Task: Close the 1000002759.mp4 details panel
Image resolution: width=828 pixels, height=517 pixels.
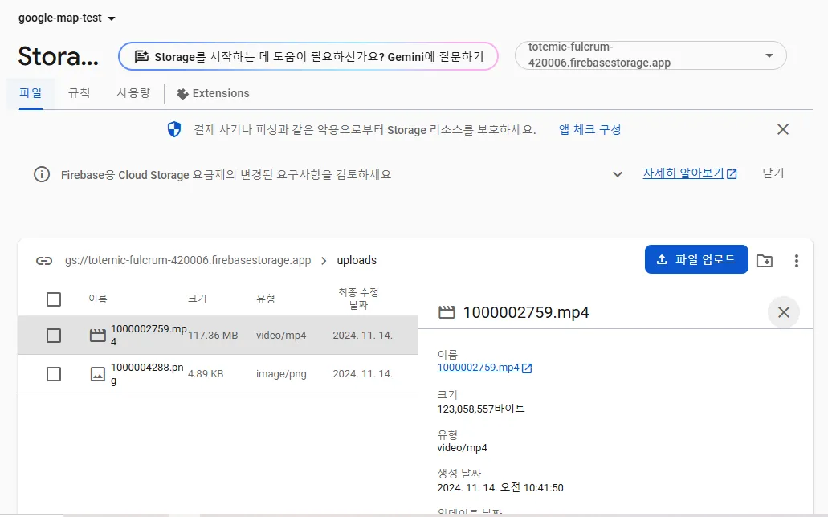Action: [784, 312]
